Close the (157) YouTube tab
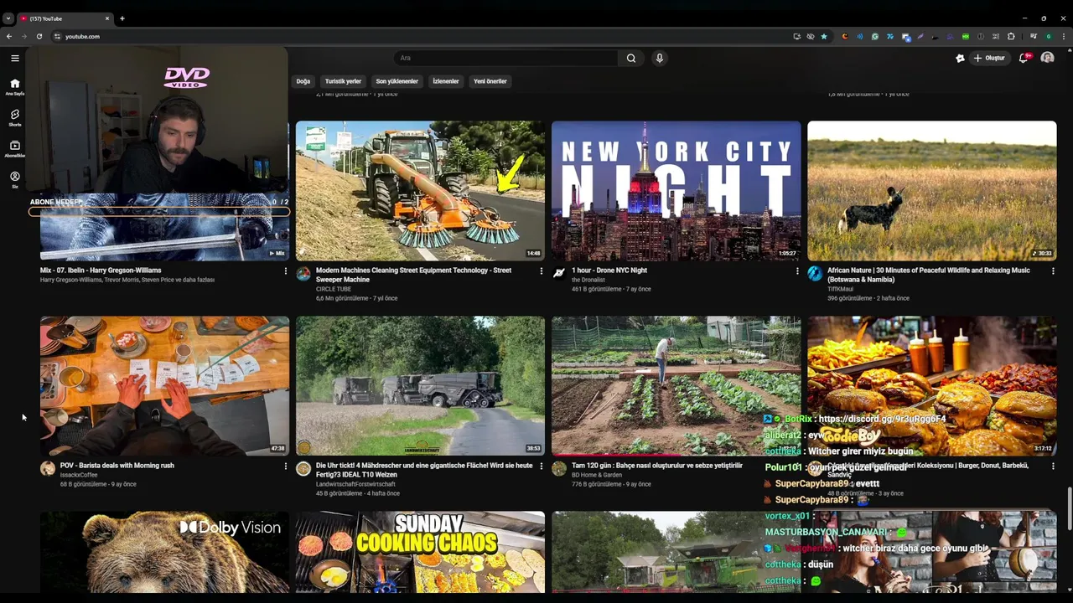1073x603 pixels. [107, 18]
